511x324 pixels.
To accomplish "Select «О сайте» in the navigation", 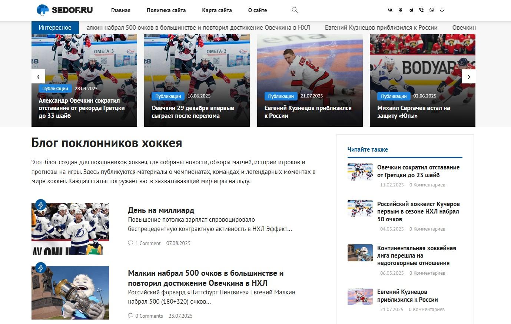I will 258,10.
